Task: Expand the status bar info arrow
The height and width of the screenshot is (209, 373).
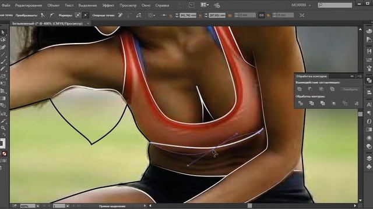Action: pyautogui.click(x=145, y=206)
